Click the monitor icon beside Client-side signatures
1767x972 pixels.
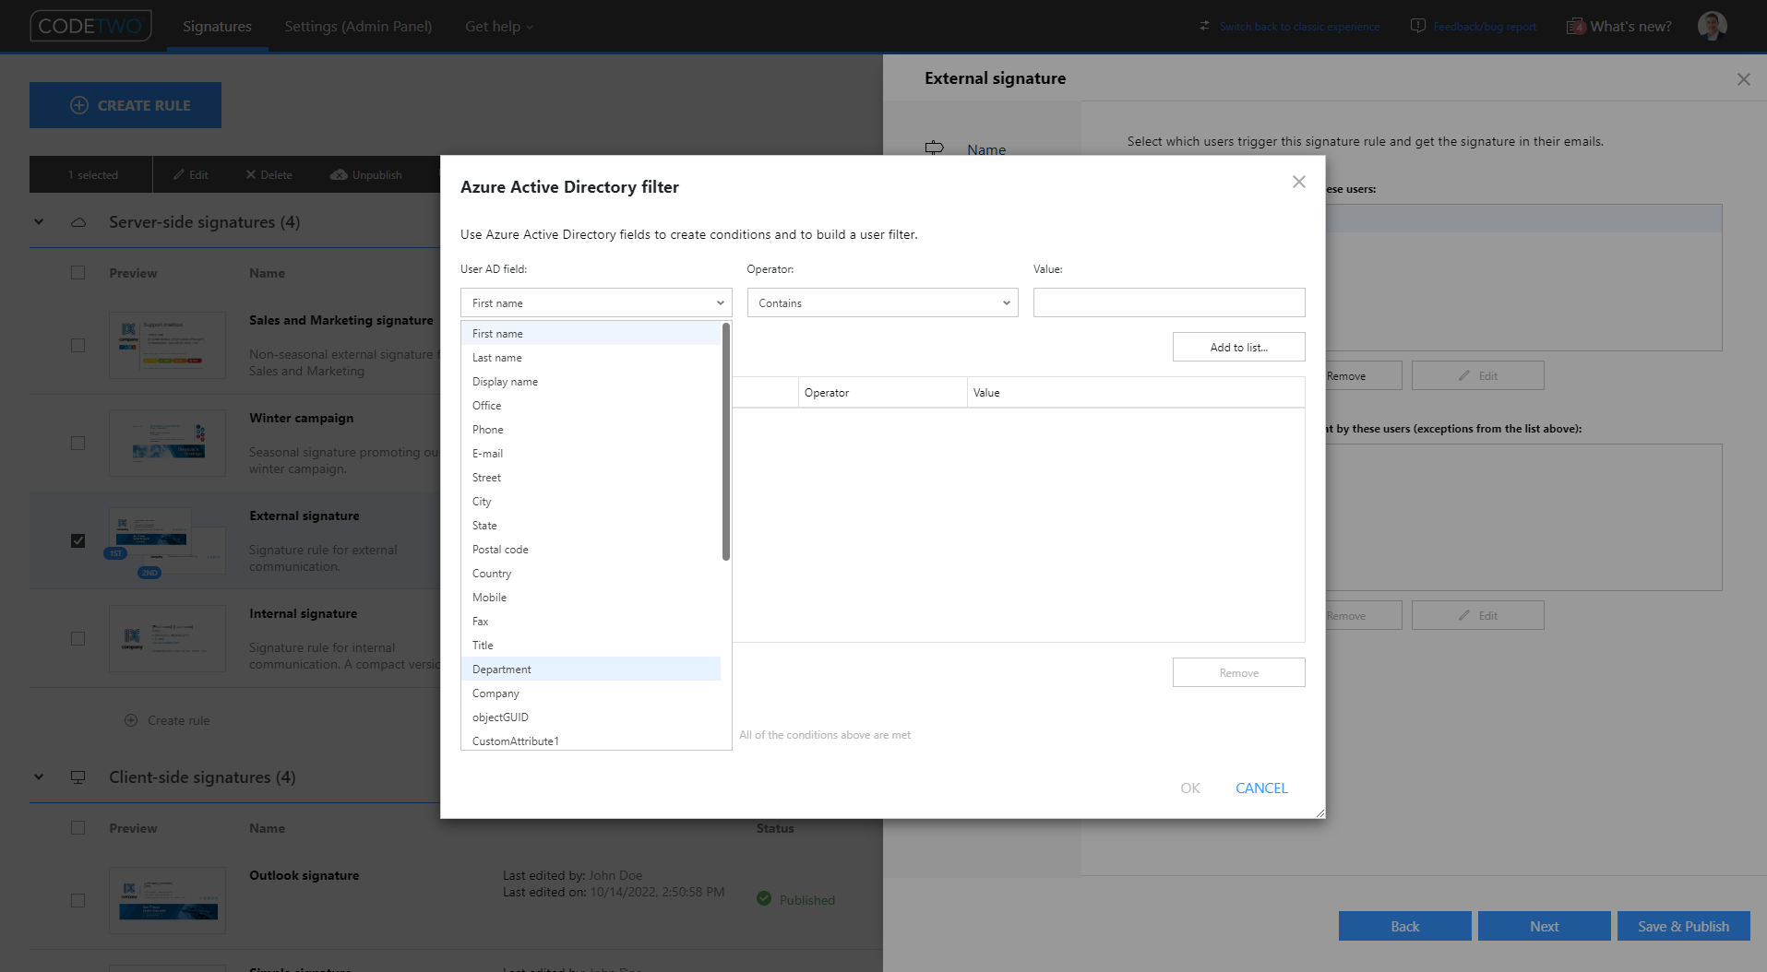coord(78,777)
